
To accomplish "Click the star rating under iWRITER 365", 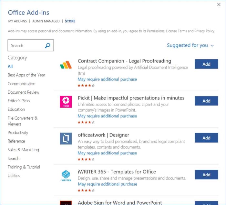I will click(86, 191).
